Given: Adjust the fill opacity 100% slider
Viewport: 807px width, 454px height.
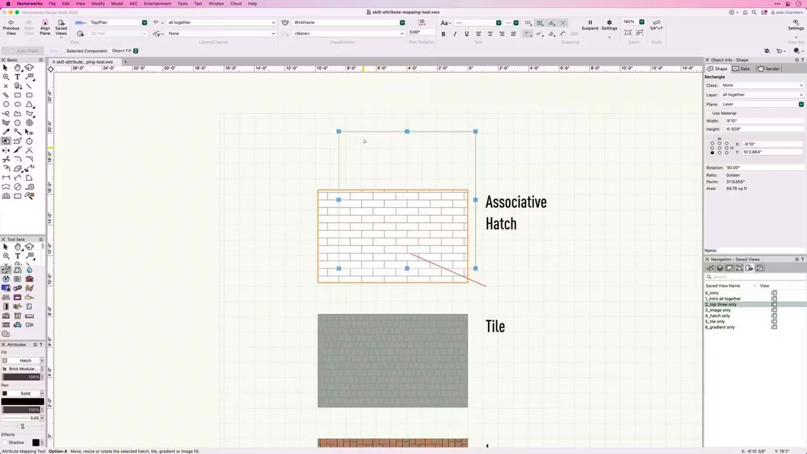Looking at the screenshot, I should tap(20, 377).
